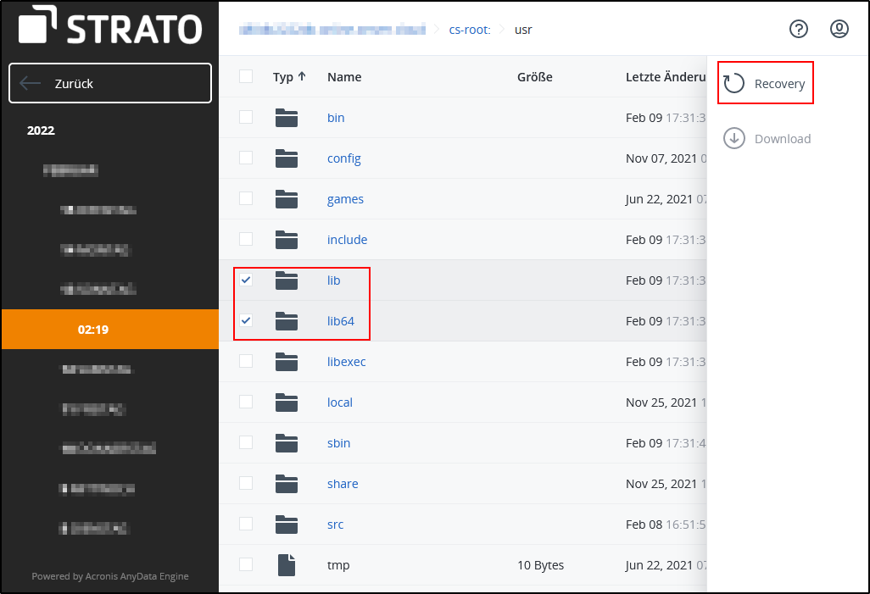
Task: Open the user account icon
Action: click(839, 30)
